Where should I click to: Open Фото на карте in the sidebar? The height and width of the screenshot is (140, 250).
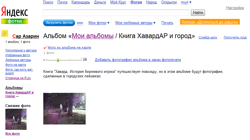[16, 65]
